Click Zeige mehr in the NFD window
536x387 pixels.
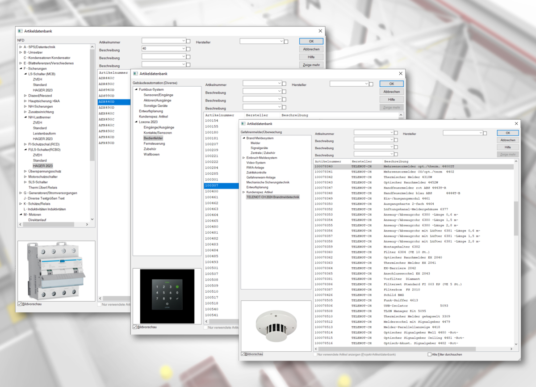311,65
